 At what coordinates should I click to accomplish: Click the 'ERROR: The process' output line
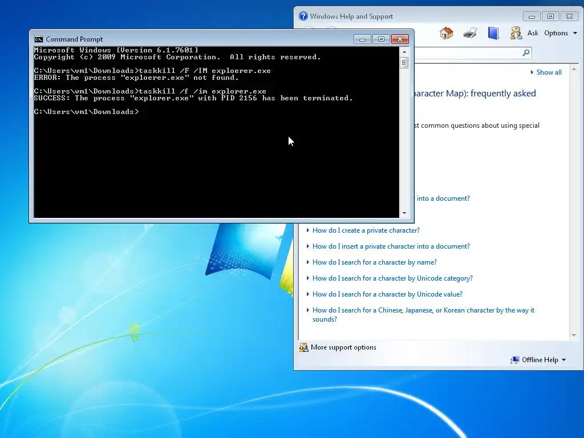click(x=136, y=78)
